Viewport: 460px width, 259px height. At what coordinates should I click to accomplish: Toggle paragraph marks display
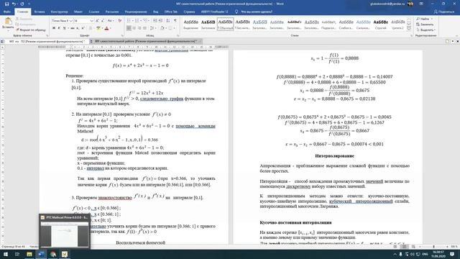[175, 21]
